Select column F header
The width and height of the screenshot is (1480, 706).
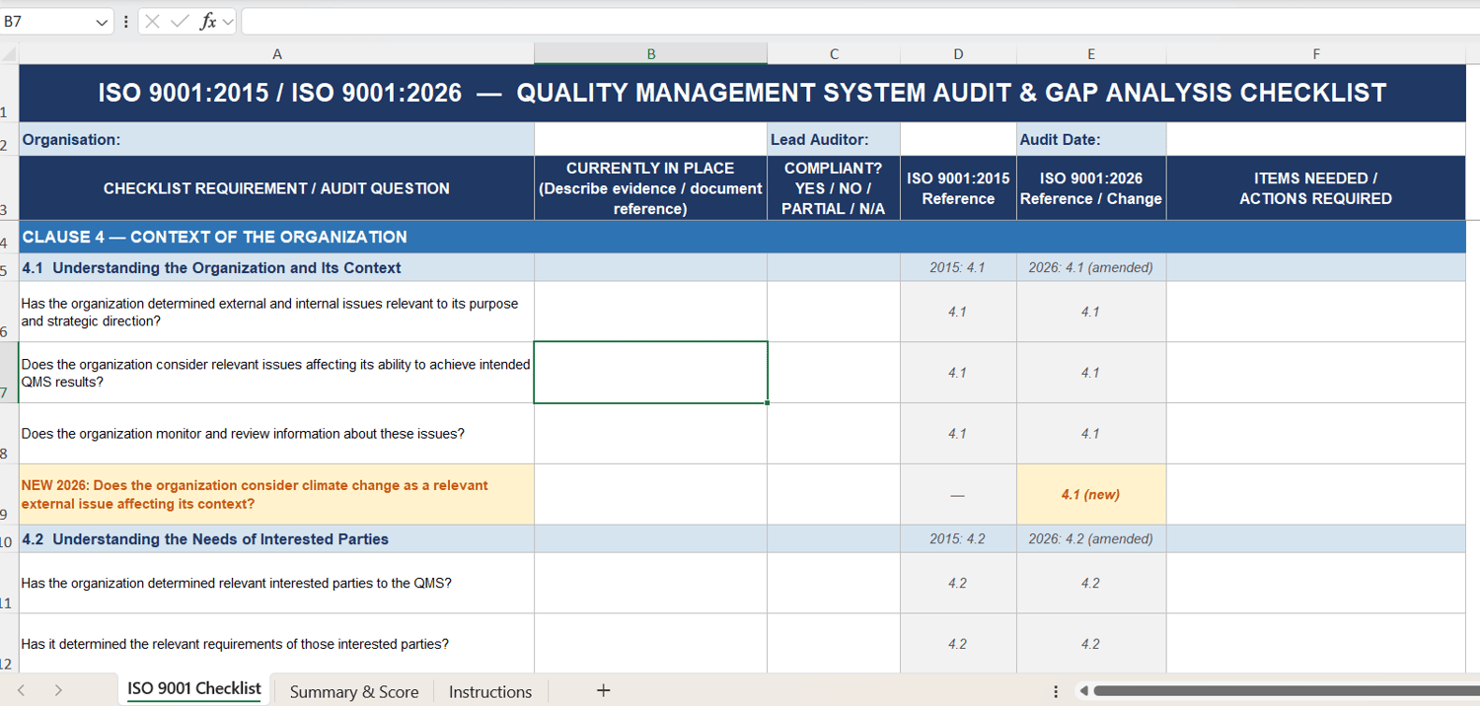coord(1316,54)
